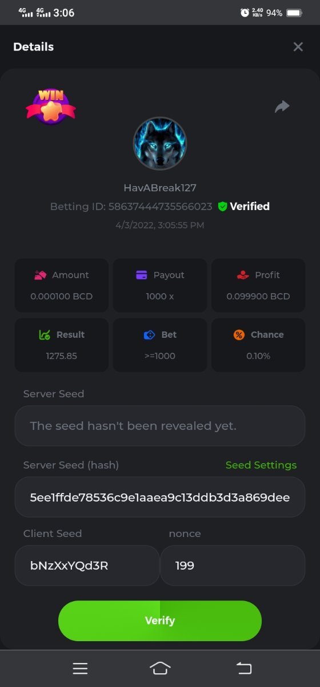The width and height of the screenshot is (320, 687).
Task: Tap the Android home navigation button
Action: pos(160,668)
